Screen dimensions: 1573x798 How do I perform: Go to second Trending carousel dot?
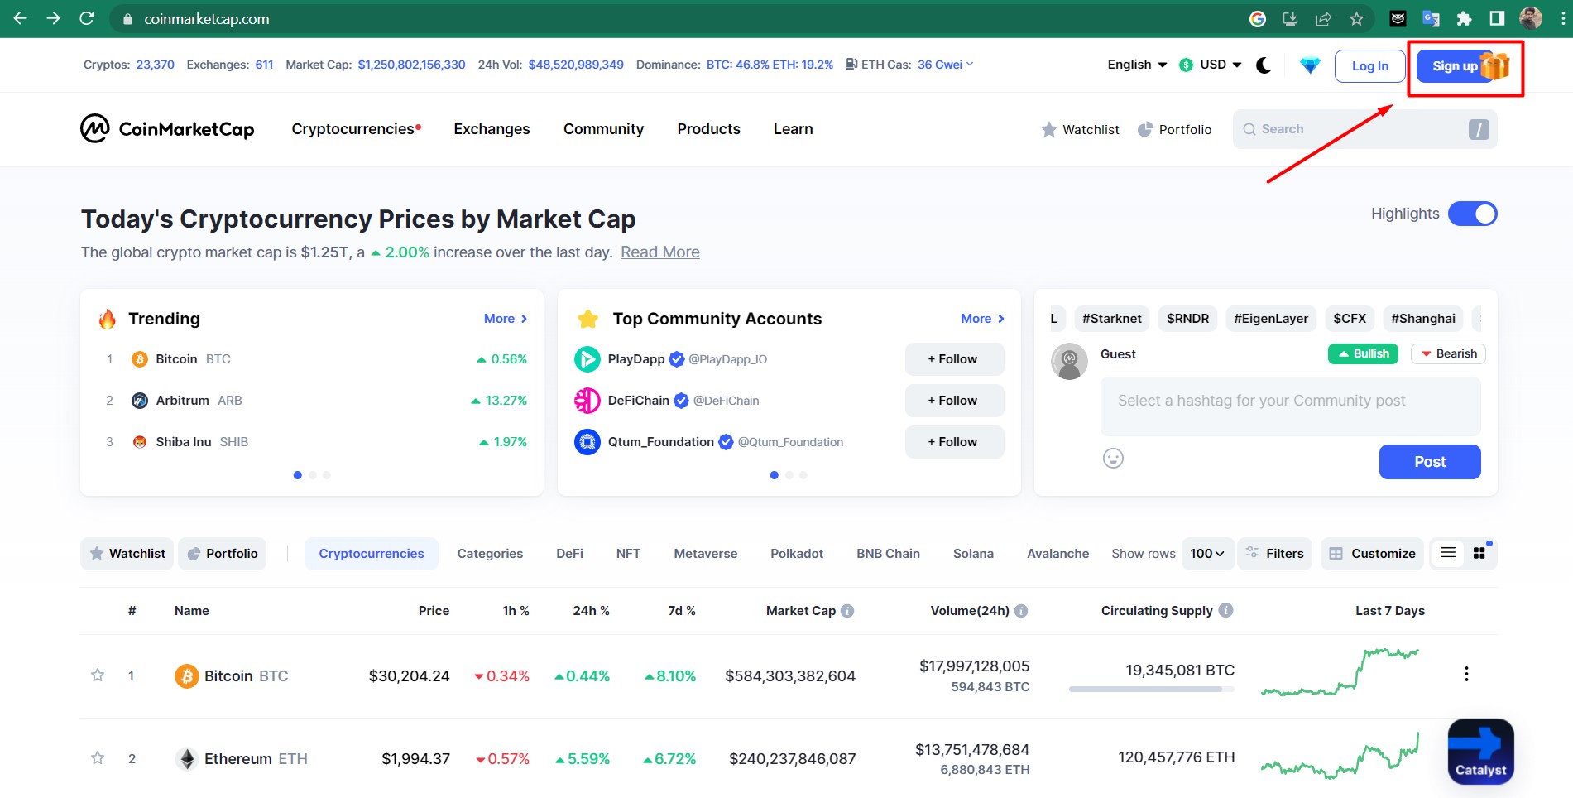312,475
